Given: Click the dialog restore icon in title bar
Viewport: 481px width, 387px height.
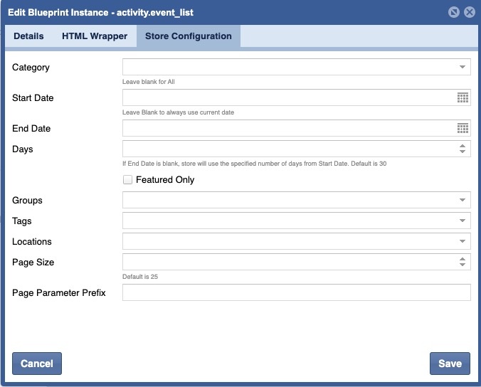Looking at the screenshot, I should tap(454, 12).
